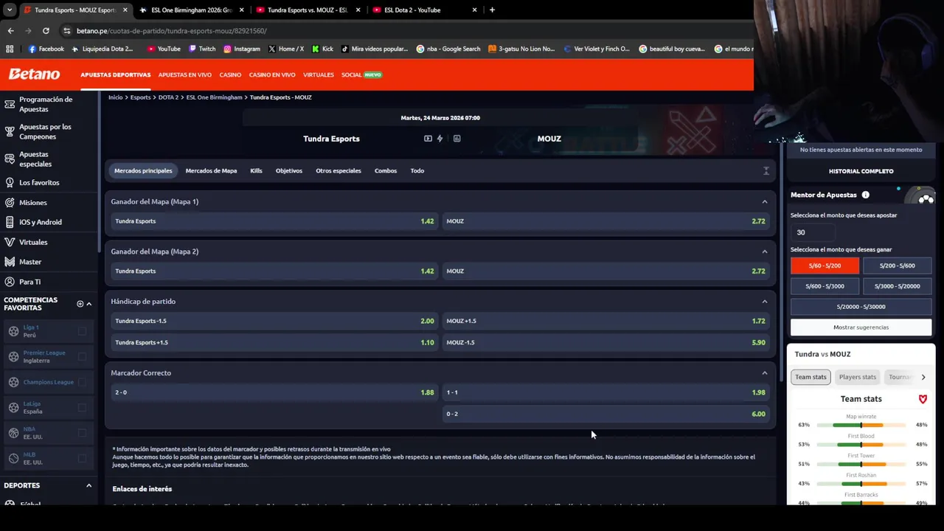Open Kick bookmark

pos(322,49)
